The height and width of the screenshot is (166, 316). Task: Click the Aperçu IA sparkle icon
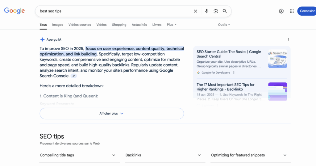42,40
